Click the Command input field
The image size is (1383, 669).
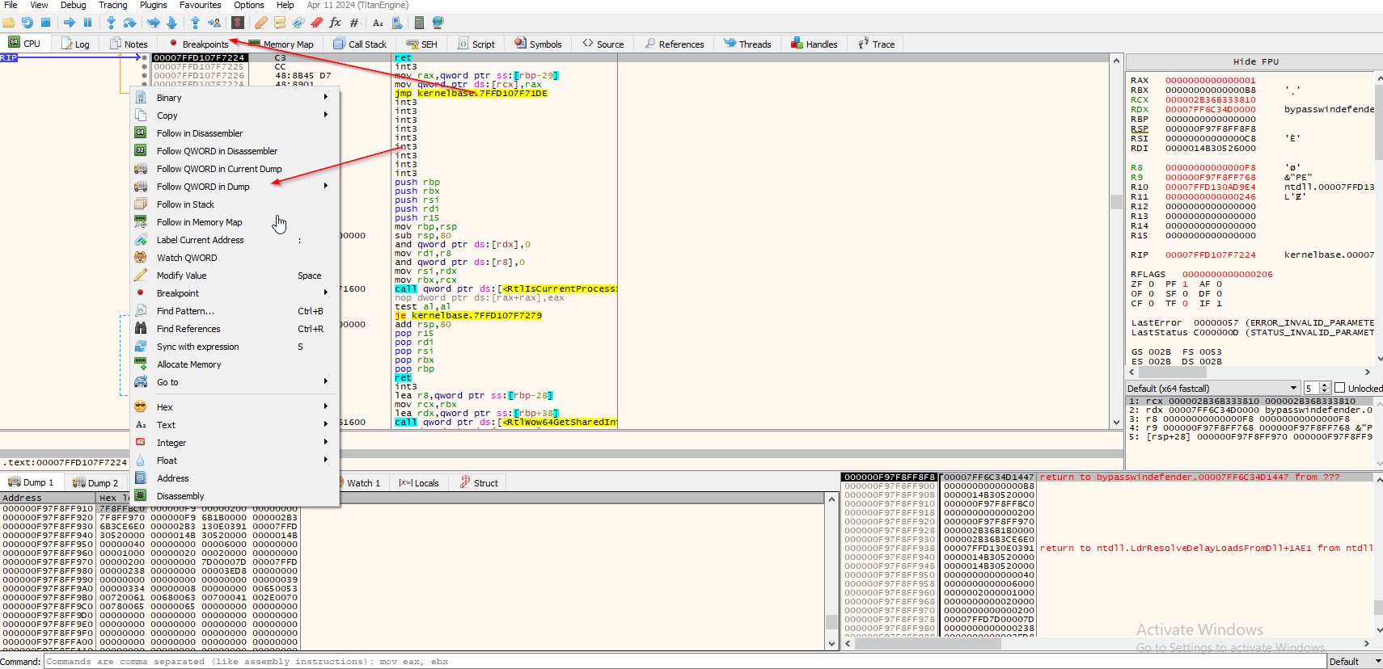pyautogui.click(x=685, y=662)
